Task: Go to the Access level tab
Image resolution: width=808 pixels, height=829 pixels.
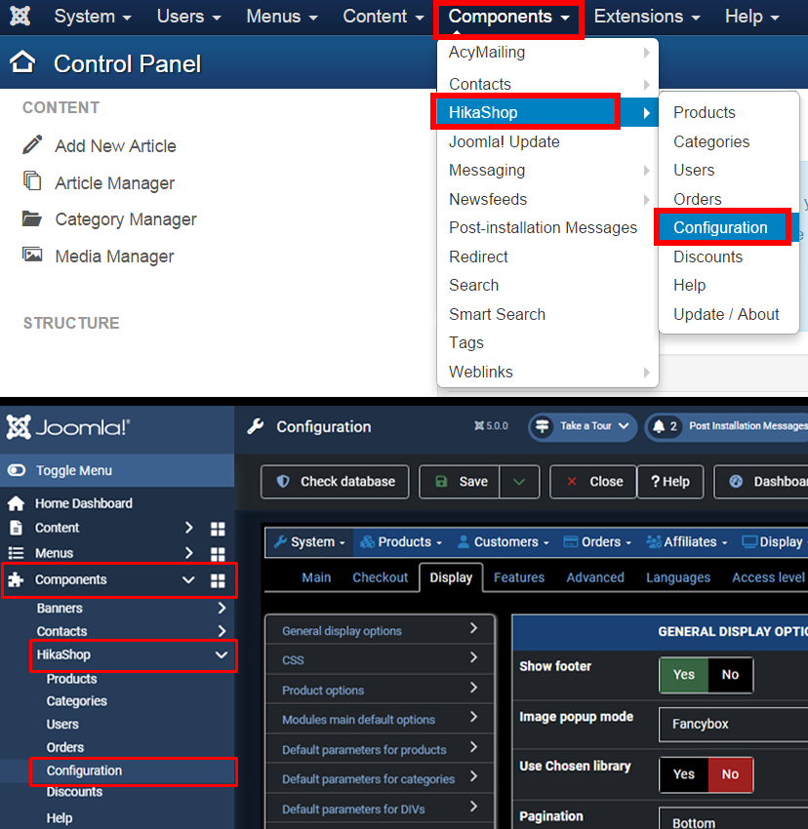Action: (768, 577)
